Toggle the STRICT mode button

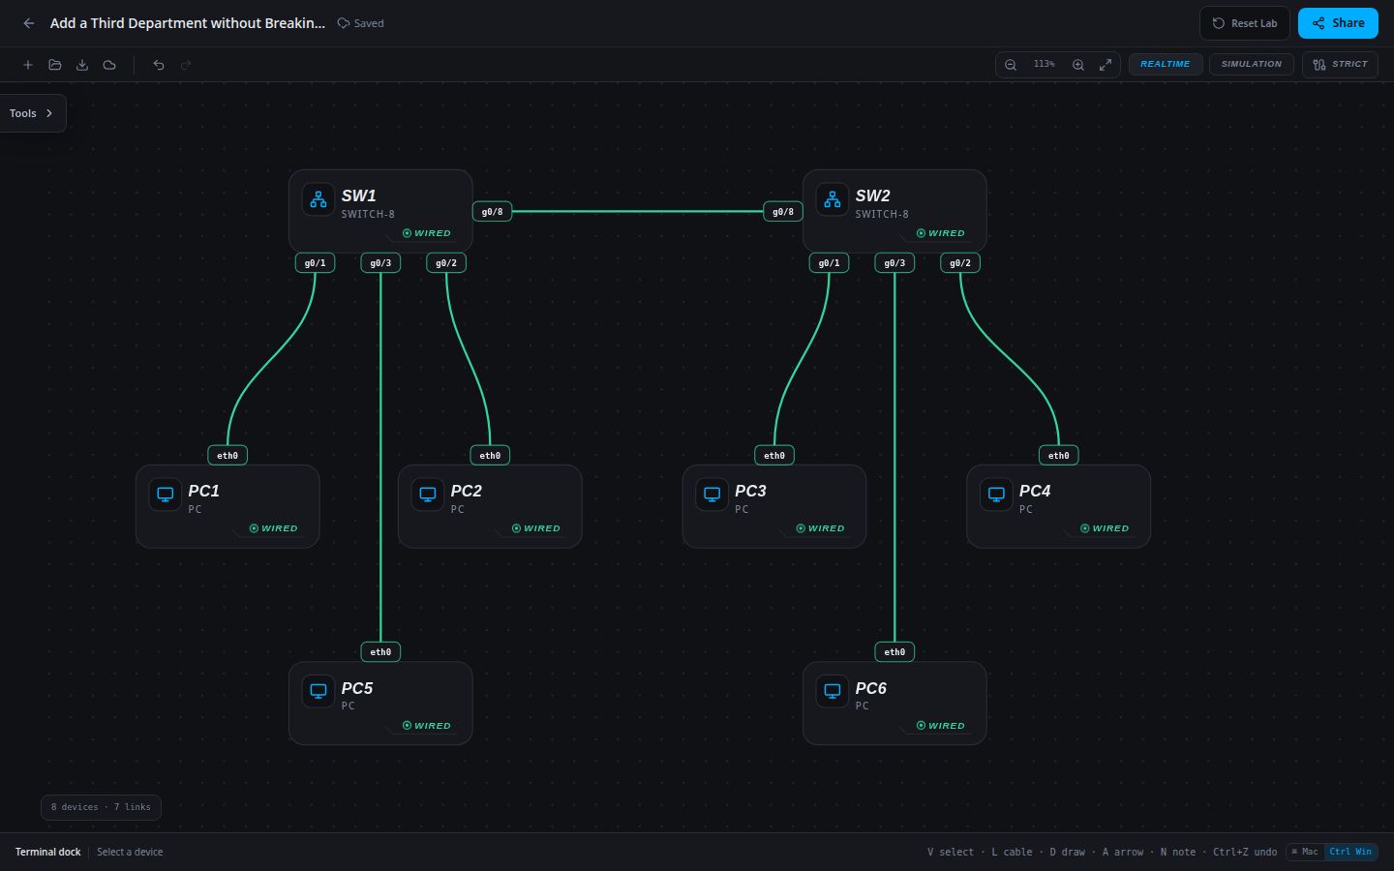(x=1340, y=65)
